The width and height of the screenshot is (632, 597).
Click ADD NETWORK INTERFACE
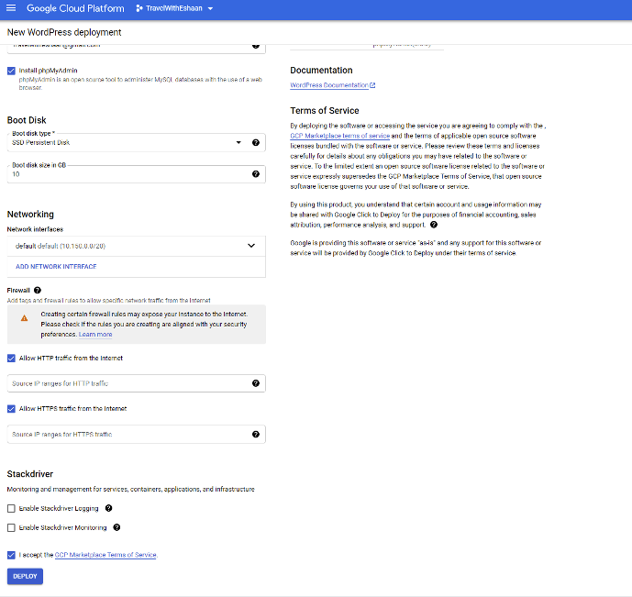(x=56, y=267)
